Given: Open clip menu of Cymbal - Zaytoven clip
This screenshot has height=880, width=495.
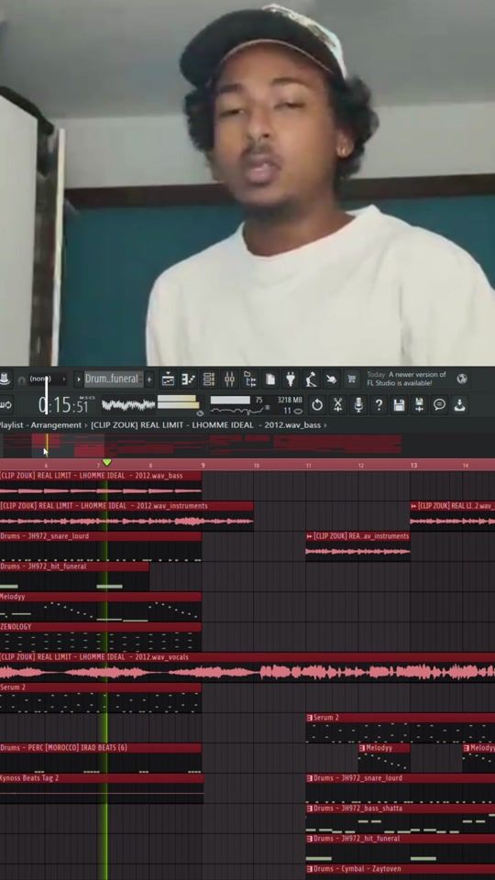Looking at the screenshot, I should pos(309,869).
